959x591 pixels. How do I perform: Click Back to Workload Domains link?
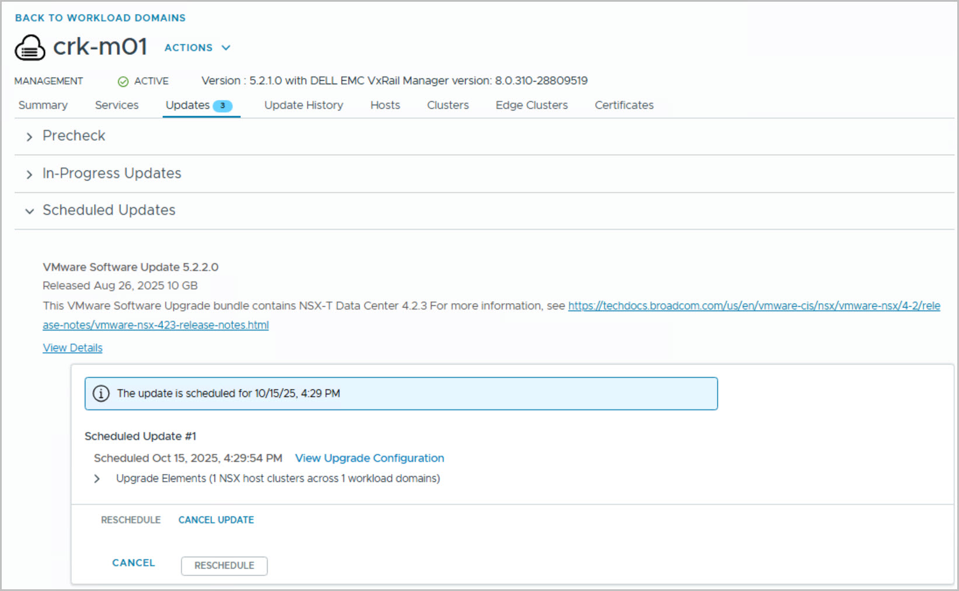pyautogui.click(x=100, y=18)
